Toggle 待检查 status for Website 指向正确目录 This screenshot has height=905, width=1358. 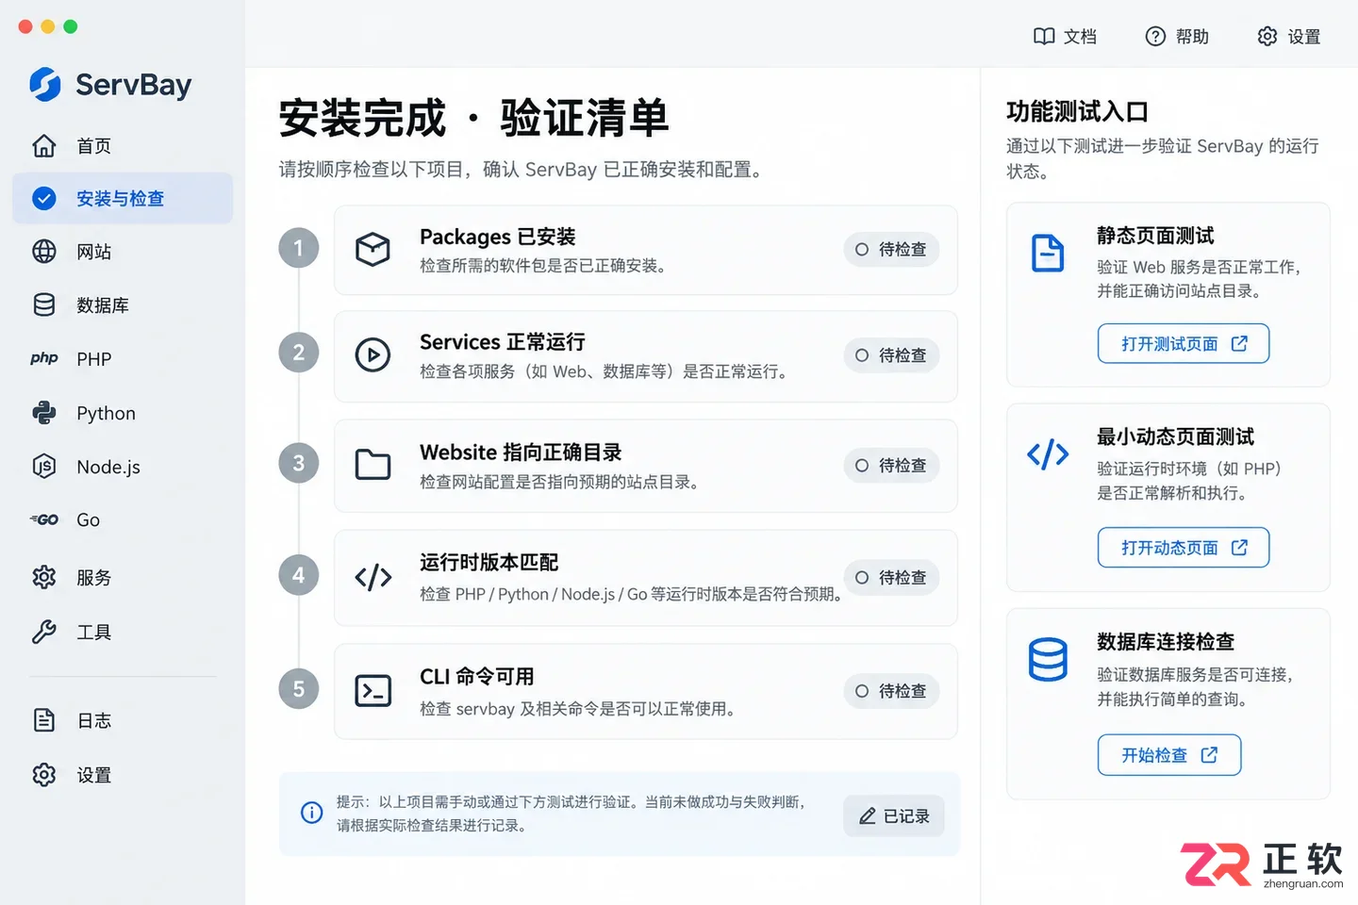coord(891,466)
